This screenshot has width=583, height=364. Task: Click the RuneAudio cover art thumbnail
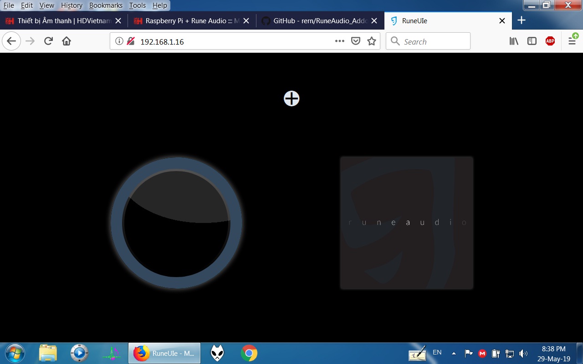pyautogui.click(x=407, y=223)
